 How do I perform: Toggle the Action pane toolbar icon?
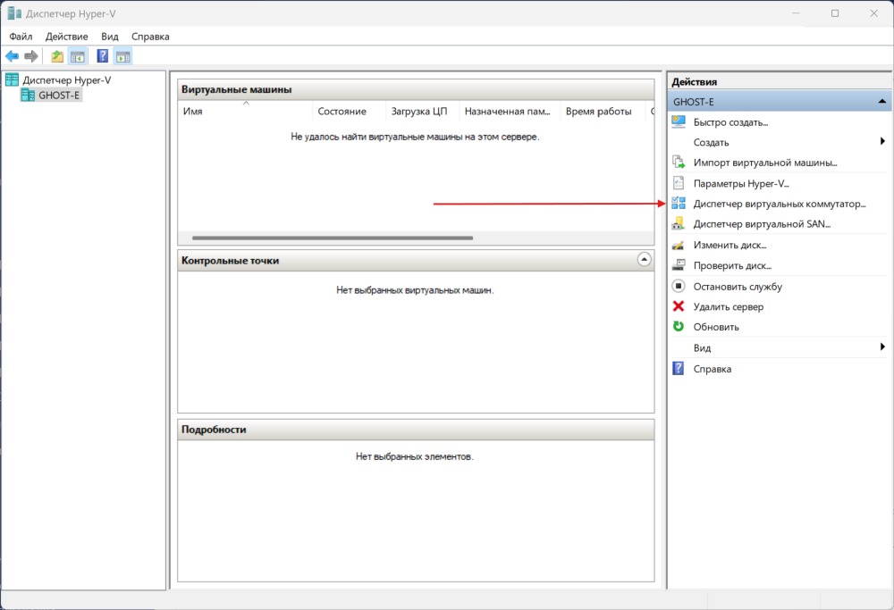[123, 56]
